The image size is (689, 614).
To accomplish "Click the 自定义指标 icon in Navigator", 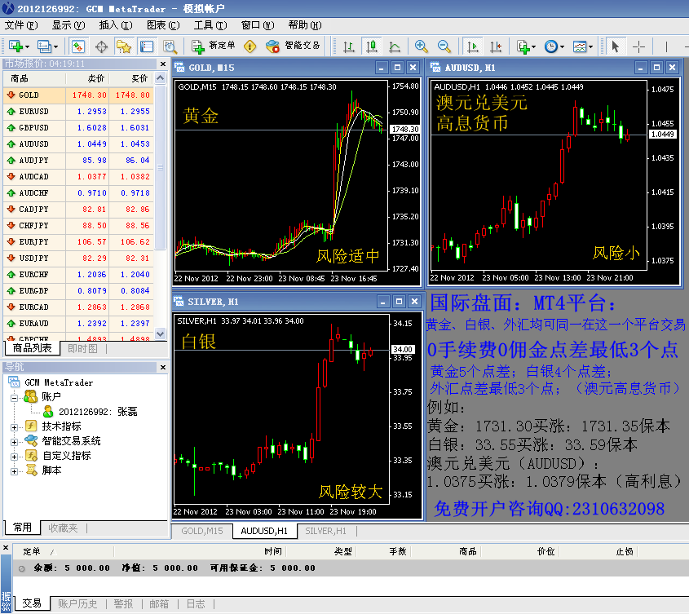I will pos(31,455).
